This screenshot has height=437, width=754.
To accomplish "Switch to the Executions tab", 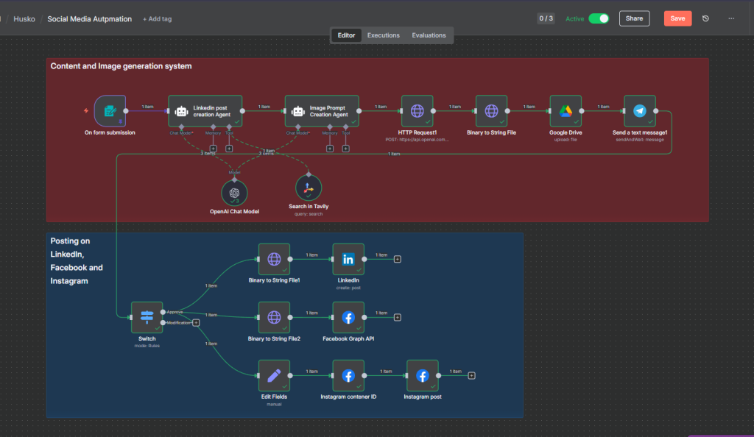I will (384, 35).
